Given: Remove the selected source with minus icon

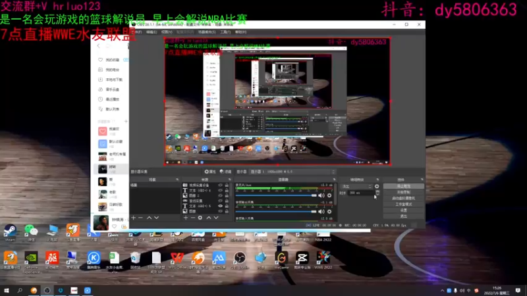Looking at the screenshot, I should coord(193,218).
